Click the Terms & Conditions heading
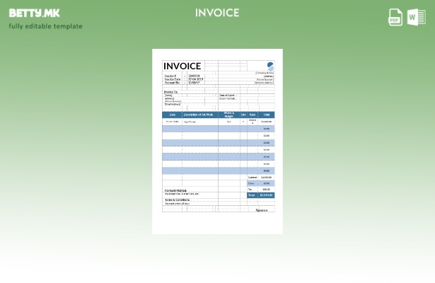The height and width of the screenshot is (283, 435). point(178,200)
